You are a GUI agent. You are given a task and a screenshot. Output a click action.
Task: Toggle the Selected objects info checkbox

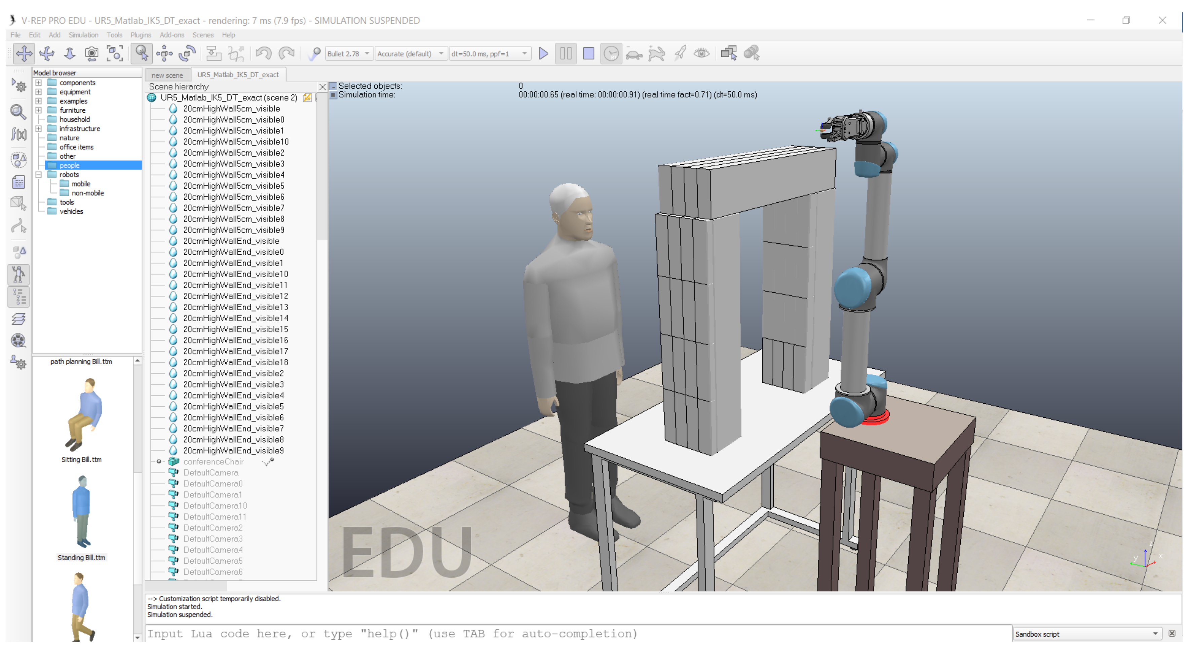pyautogui.click(x=333, y=86)
